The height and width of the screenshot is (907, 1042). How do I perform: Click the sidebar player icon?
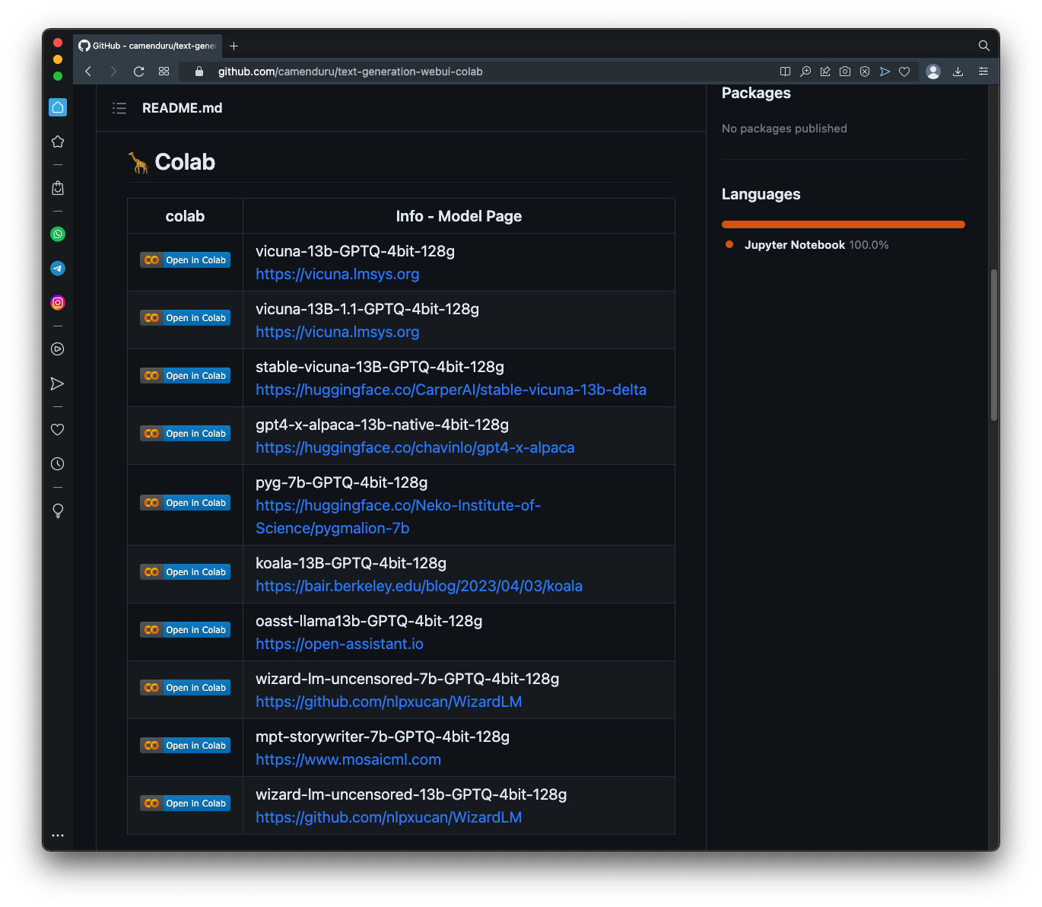58,349
